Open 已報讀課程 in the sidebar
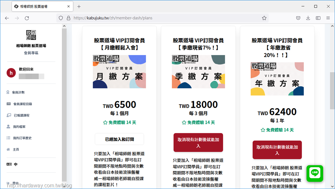 (x=22, y=115)
